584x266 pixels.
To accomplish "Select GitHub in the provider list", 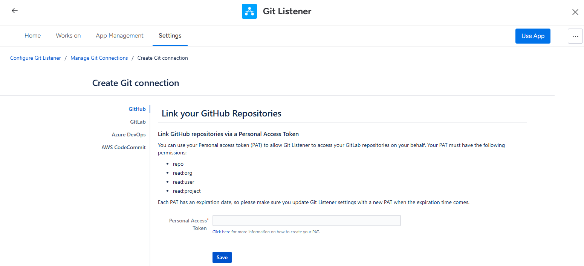I will click(137, 109).
